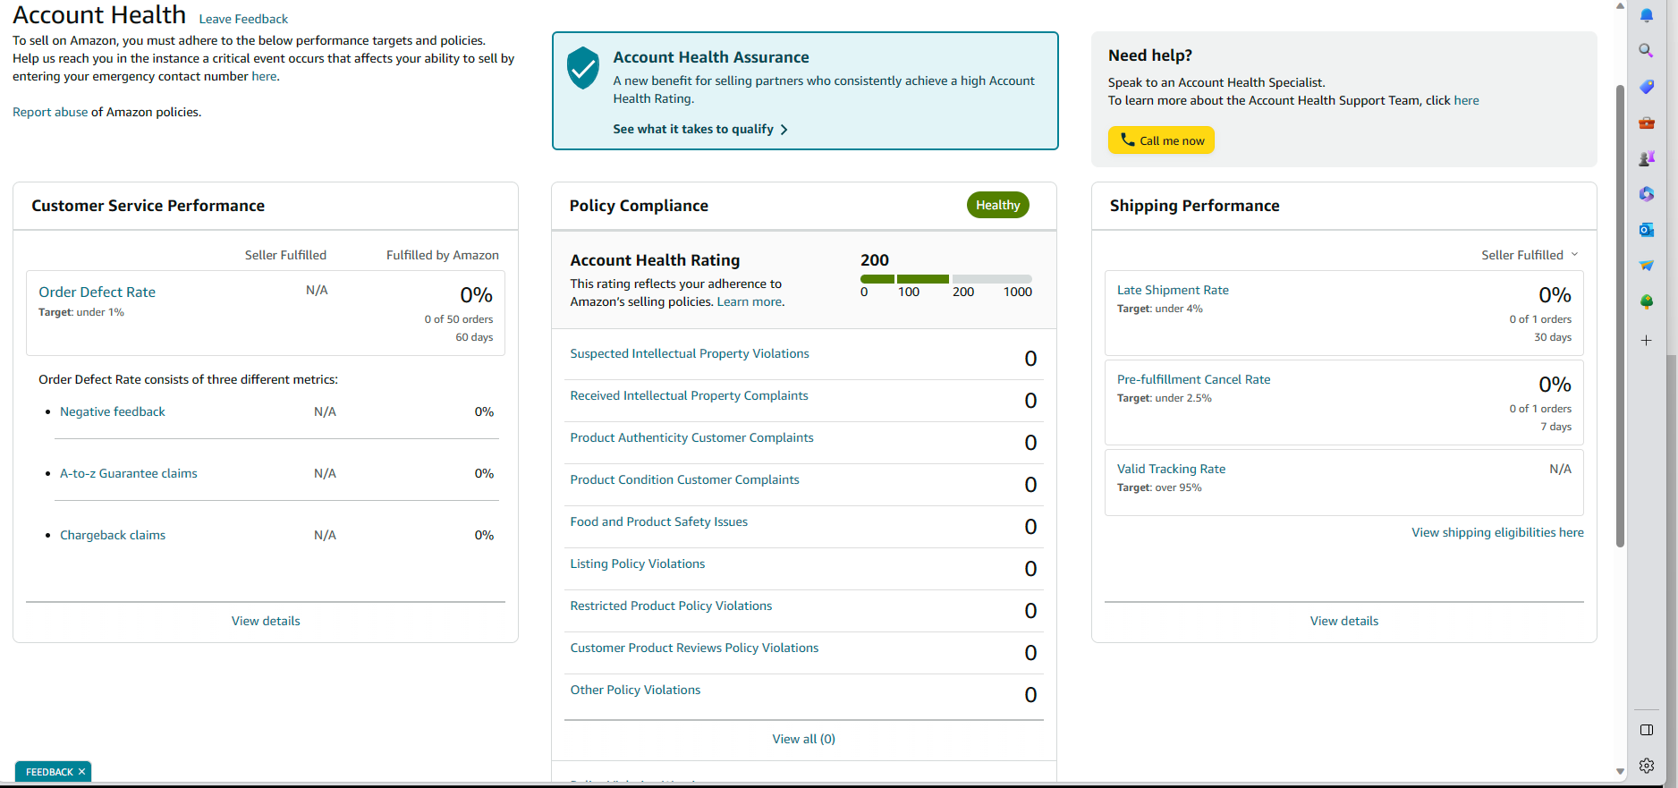This screenshot has width=1678, height=788.
Task: Open the Pre-fulfillment Cancel Rate link
Action: 1194,379
